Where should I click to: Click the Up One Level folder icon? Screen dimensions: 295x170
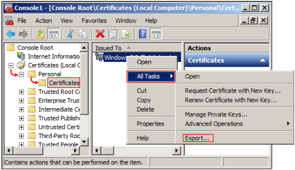pyautogui.click(x=40, y=34)
